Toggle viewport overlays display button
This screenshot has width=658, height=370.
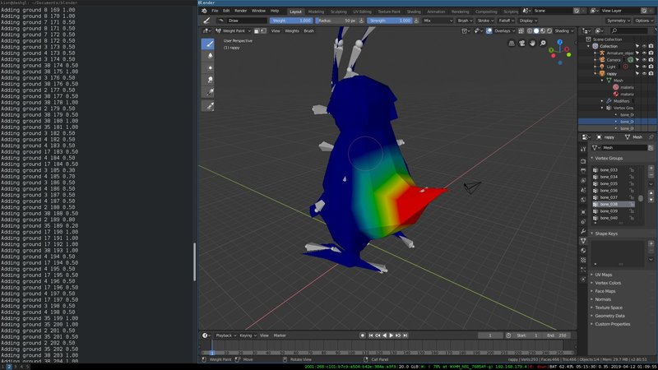[489, 31]
